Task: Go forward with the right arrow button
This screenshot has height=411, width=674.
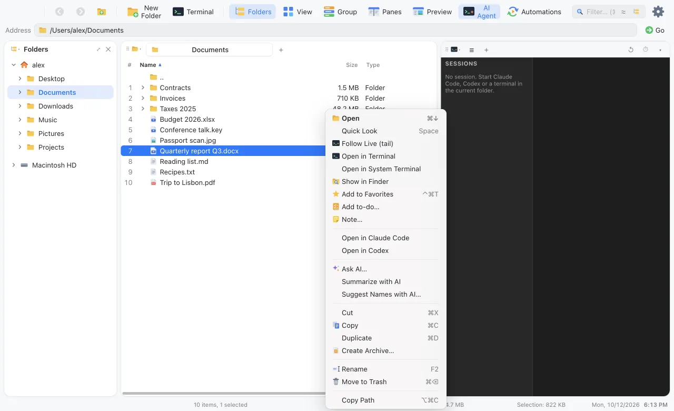Action: 81,12
